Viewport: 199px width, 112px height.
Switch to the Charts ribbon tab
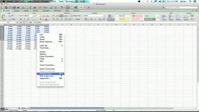click(35, 11)
